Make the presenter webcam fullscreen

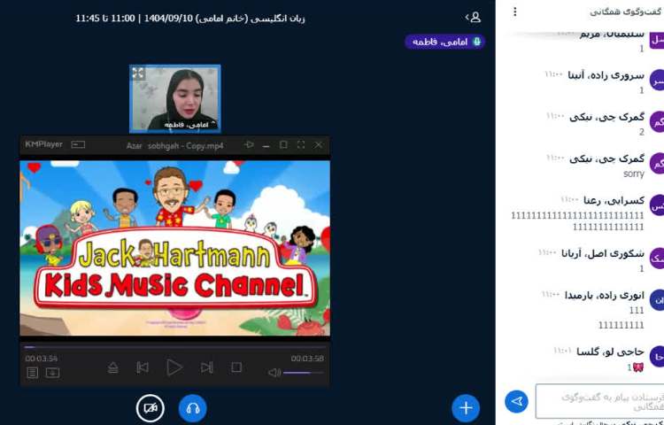click(x=138, y=73)
